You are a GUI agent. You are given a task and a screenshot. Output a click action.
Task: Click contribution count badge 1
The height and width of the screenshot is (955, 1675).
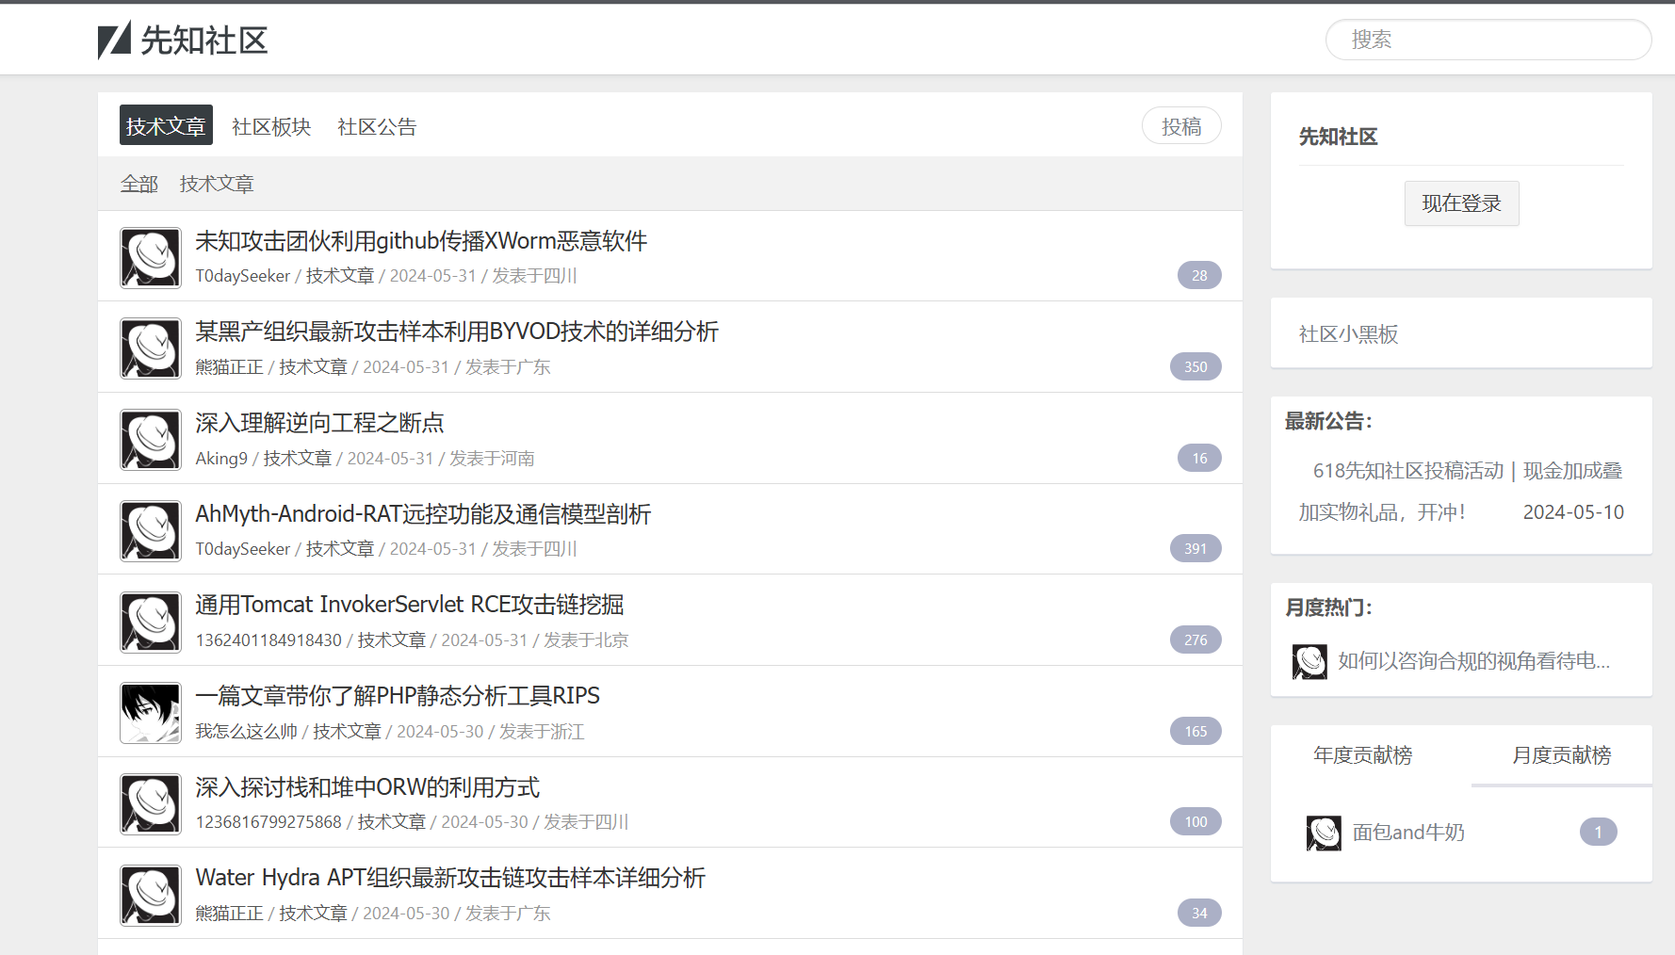coord(1598,833)
